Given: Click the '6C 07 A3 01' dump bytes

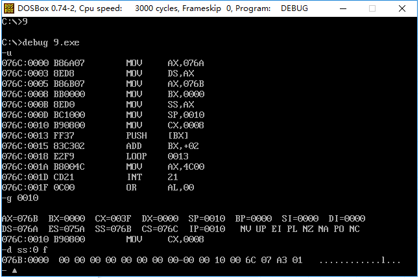Looking at the screenshot, I should coord(274,260).
